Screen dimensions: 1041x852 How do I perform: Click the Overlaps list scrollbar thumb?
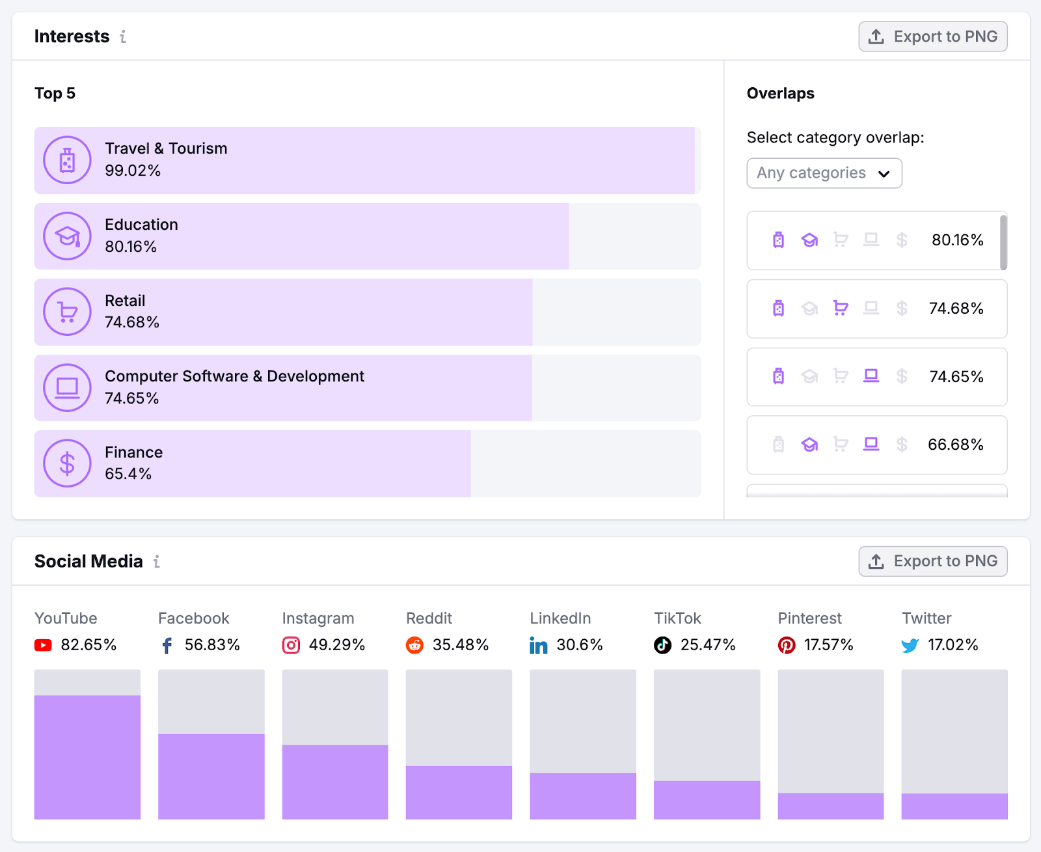coord(1003,241)
